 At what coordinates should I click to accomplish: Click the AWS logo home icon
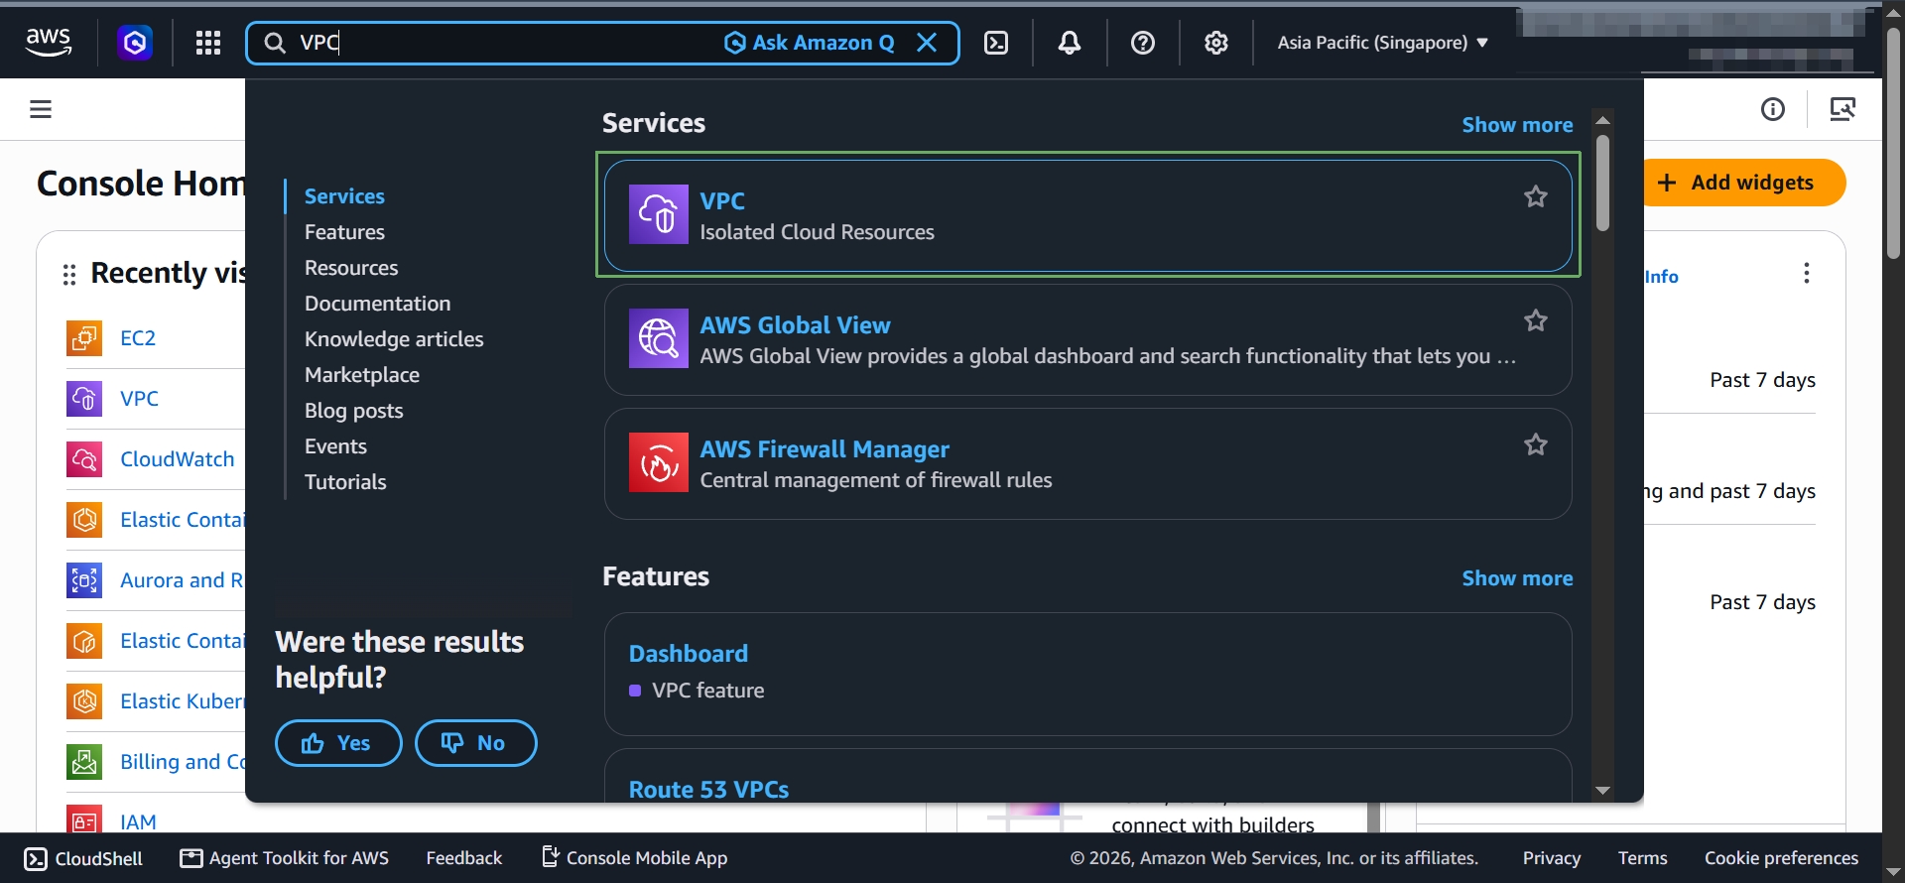point(49,42)
